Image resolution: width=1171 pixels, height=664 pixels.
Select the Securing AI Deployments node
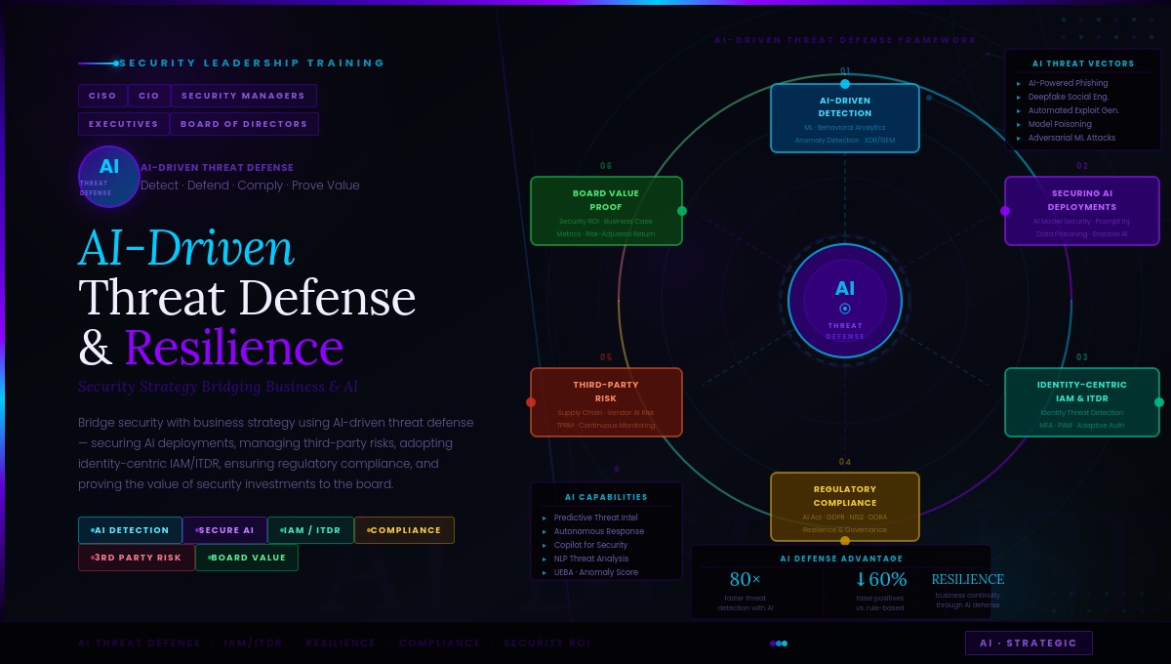point(1082,211)
